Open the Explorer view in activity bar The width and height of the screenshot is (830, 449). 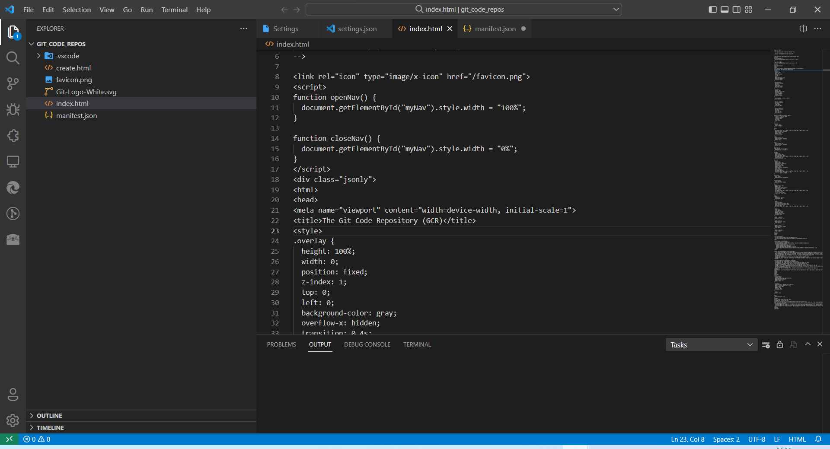coord(13,32)
